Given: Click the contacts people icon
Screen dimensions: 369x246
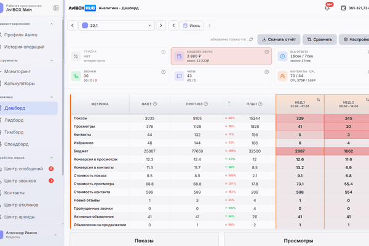Looking at the screenshot, I should click(283, 76).
